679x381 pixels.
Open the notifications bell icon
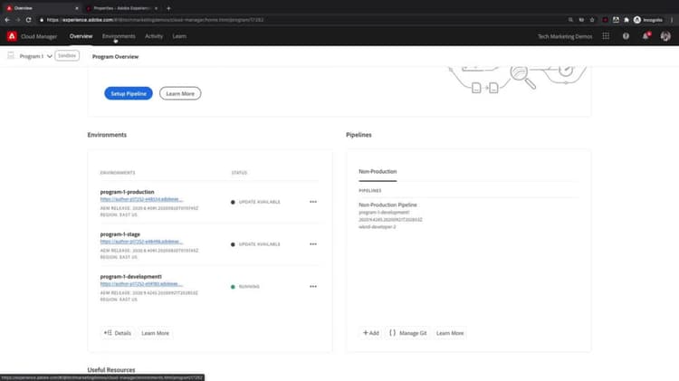point(646,36)
